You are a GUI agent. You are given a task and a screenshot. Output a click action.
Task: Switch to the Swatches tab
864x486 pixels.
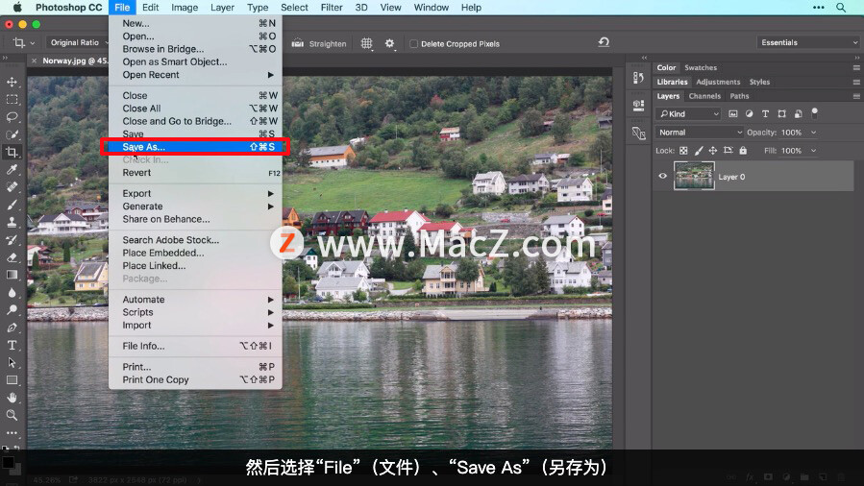tap(701, 67)
